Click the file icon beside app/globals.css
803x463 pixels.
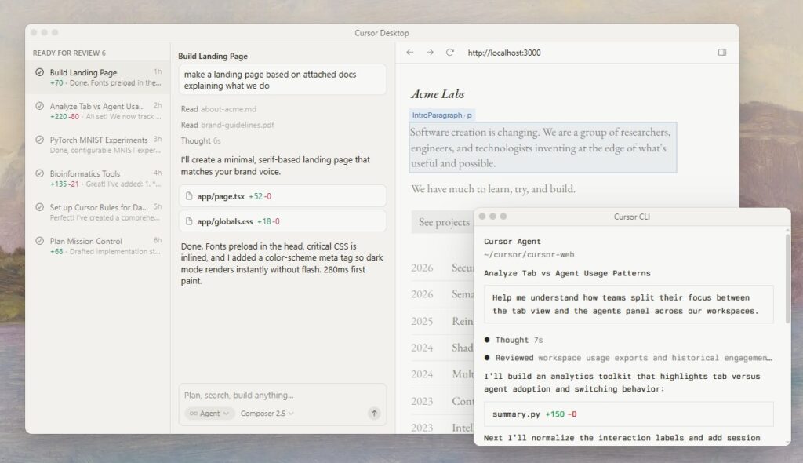coord(189,221)
